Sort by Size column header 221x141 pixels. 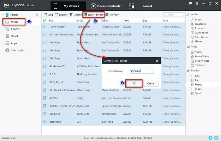pos(145,21)
